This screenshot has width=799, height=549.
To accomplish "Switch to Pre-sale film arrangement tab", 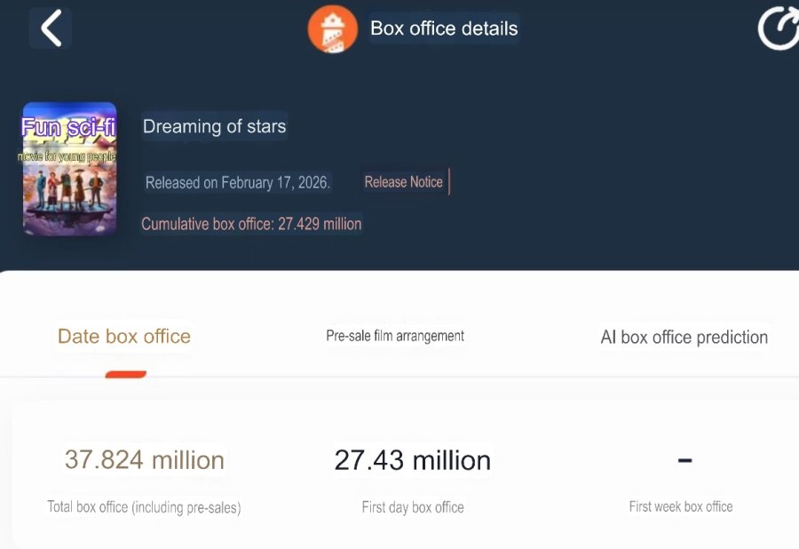I will [x=395, y=336].
